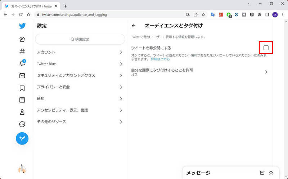The height and width of the screenshot is (179, 288).
Task: Click chevron next to アクセシビリティ、表示、言語
Action: pyautogui.click(x=121, y=110)
